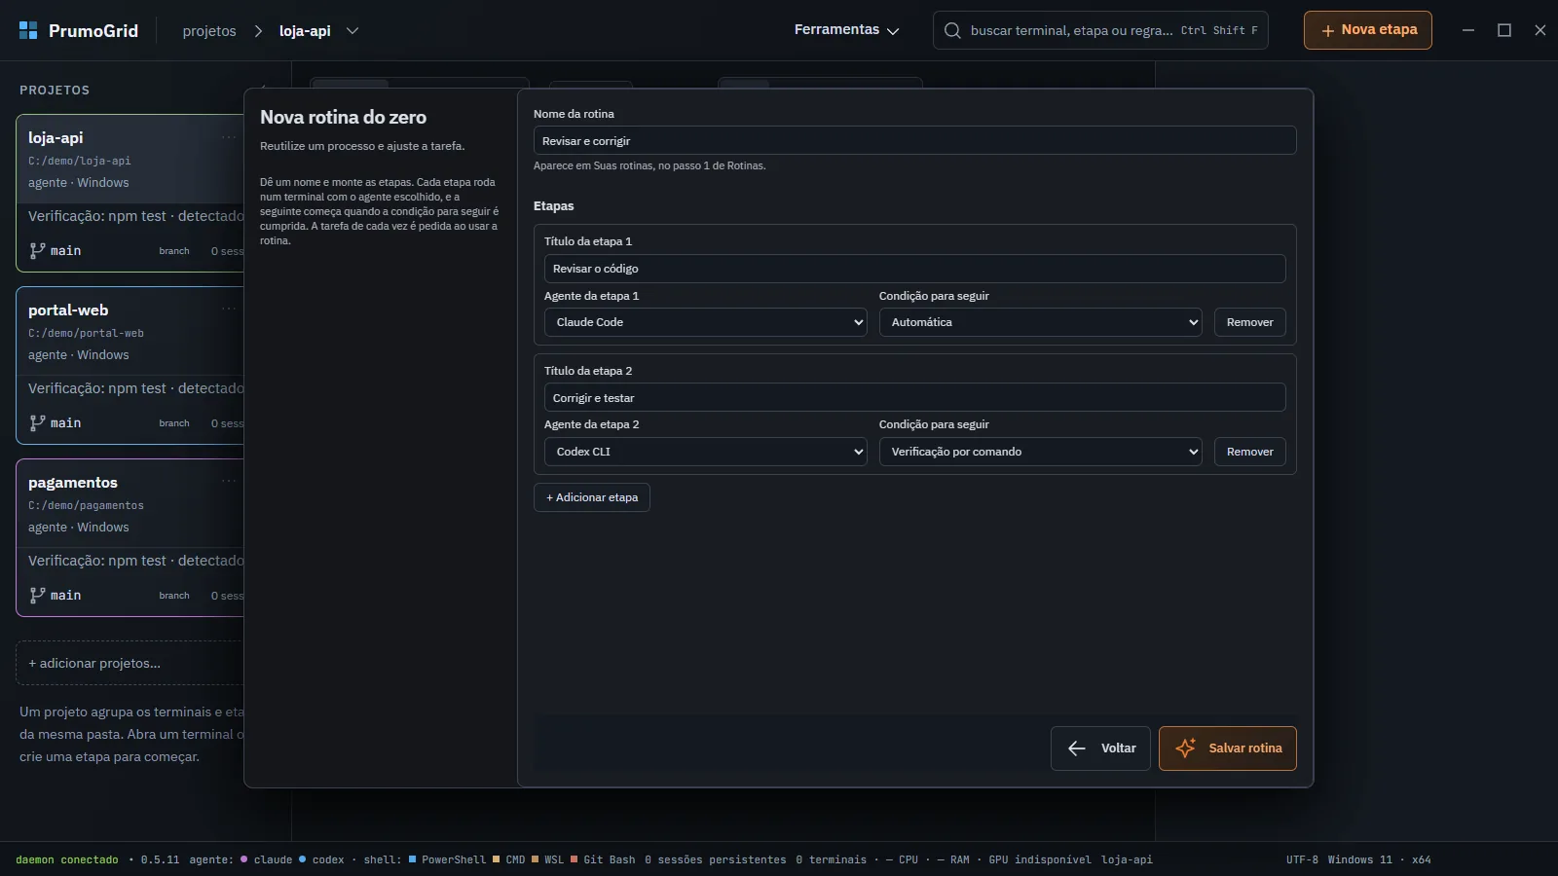1558x876 pixels.
Task: Go back with the Voltar button
Action: pyautogui.click(x=1100, y=748)
